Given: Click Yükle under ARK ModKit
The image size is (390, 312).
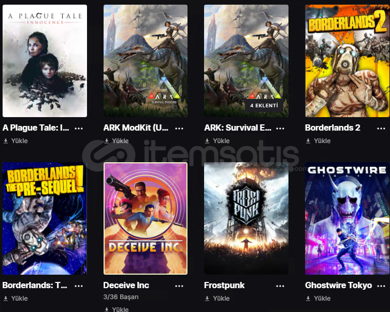Looking at the screenshot, I should coord(117,141).
